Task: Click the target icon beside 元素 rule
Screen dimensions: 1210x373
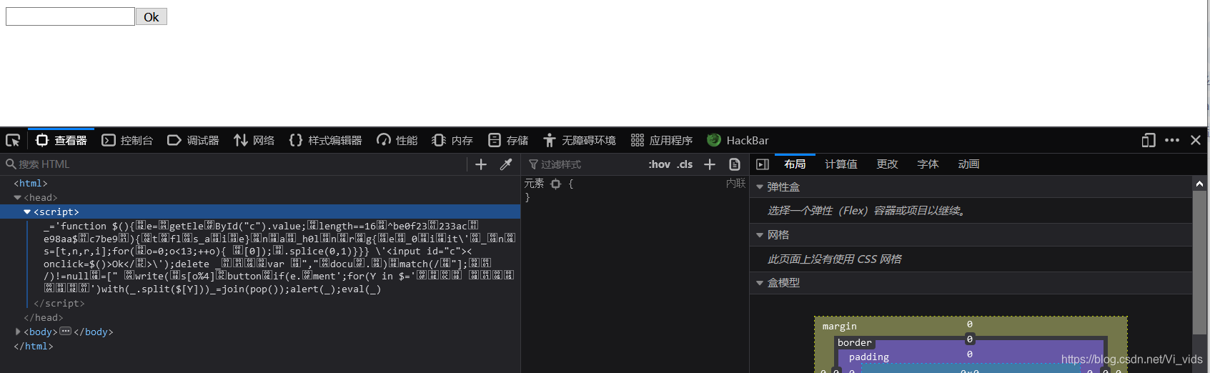Action: point(555,184)
